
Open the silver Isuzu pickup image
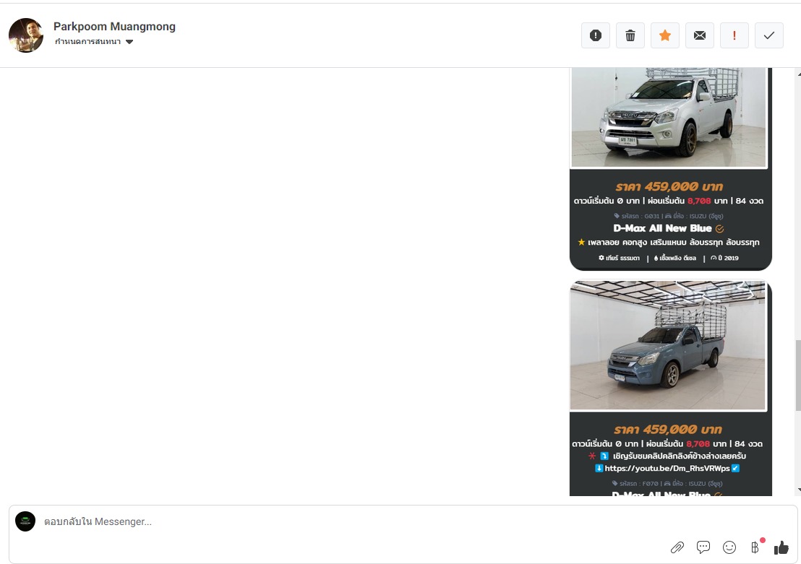tap(669, 117)
